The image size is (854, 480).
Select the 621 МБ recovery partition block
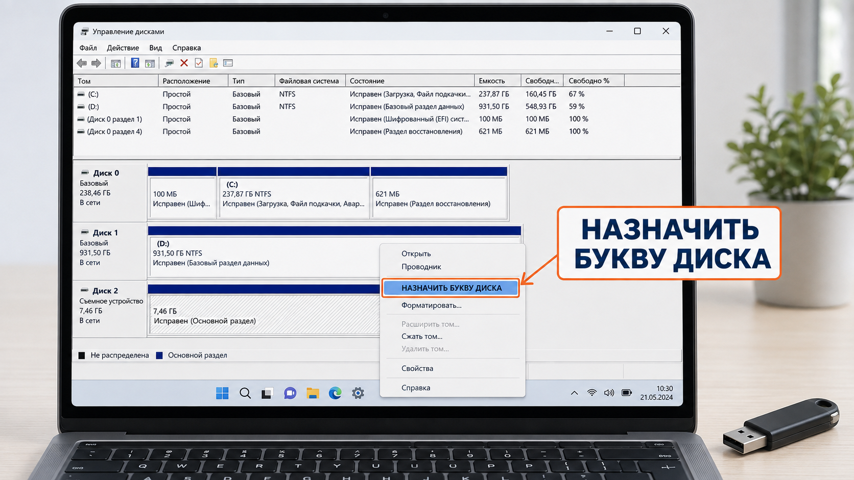(x=439, y=193)
